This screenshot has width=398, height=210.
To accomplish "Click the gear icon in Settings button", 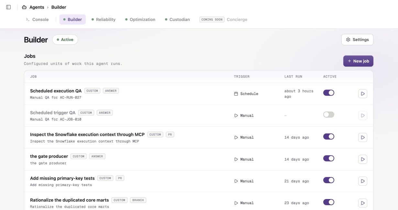I will 348,40.
